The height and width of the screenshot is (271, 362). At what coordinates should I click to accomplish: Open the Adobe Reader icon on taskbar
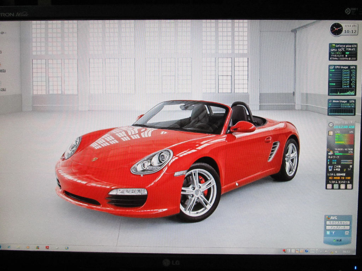click(47, 247)
